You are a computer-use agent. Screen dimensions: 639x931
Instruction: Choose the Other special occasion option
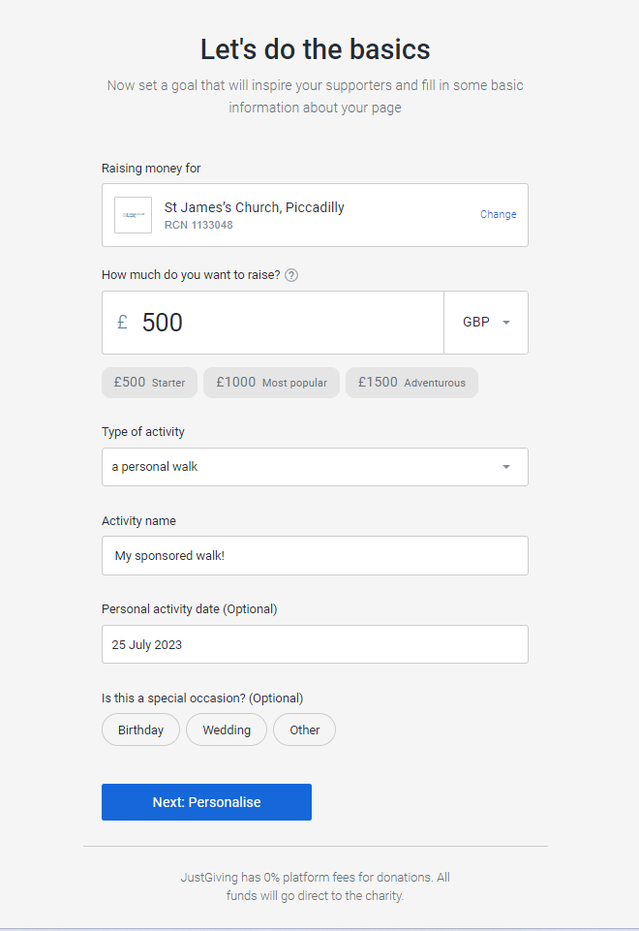click(x=304, y=729)
